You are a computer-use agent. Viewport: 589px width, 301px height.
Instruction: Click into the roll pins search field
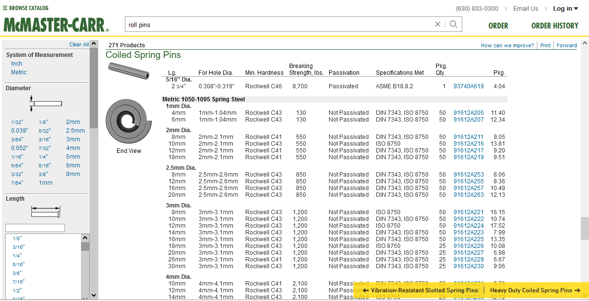[x=280, y=25]
